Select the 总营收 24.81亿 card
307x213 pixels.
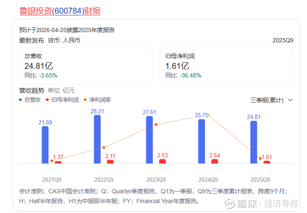(x=86, y=66)
